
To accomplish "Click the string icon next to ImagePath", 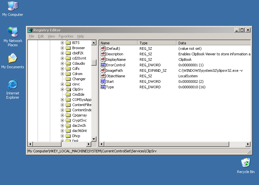I will [103, 70].
